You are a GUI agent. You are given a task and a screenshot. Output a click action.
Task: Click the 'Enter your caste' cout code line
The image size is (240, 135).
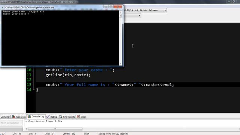80,70
